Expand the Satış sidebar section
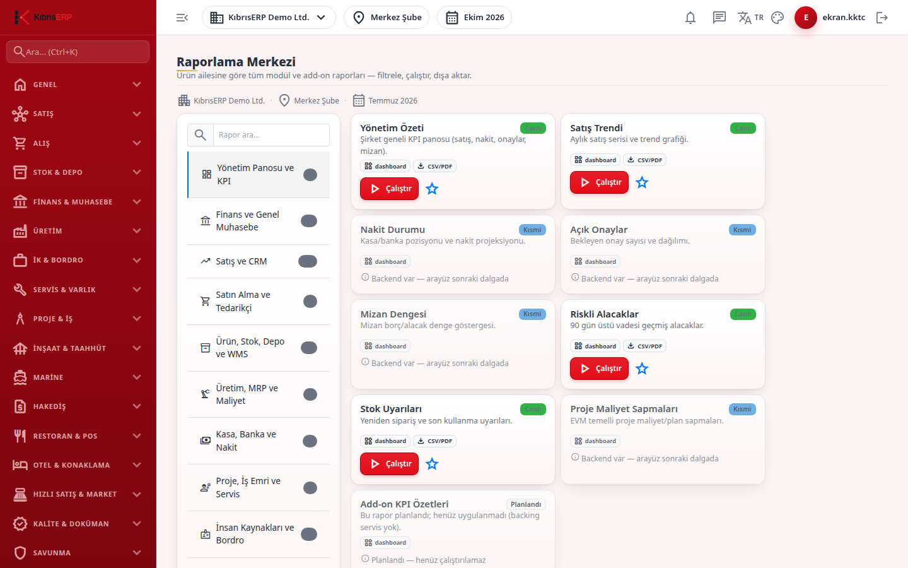This screenshot has height=568, width=908. click(x=78, y=114)
